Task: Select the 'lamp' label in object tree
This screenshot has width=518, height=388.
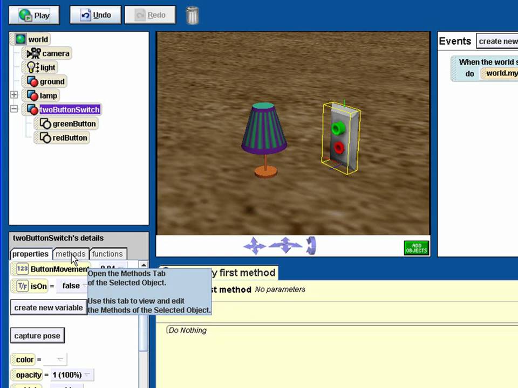Action: 49,96
